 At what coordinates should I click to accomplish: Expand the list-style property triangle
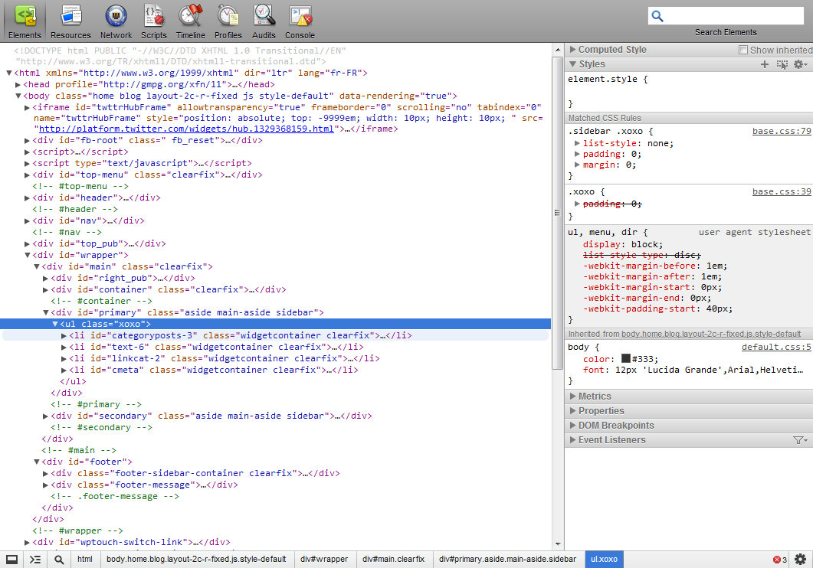tap(577, 143)
